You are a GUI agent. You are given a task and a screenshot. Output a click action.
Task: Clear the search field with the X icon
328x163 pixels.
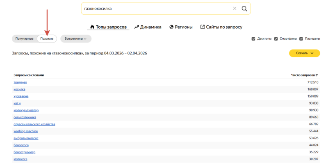235,9
